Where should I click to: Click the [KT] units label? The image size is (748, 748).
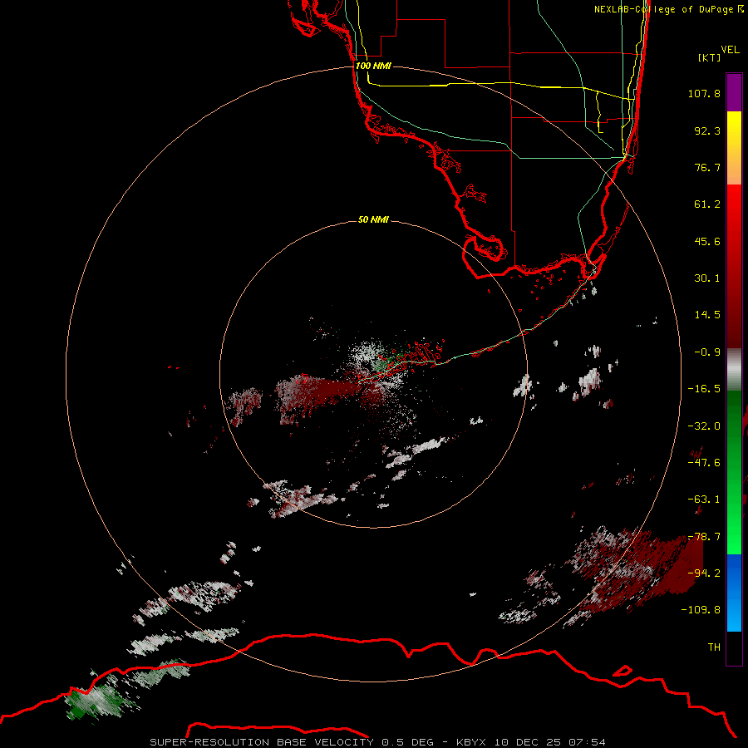click(710, 57)
